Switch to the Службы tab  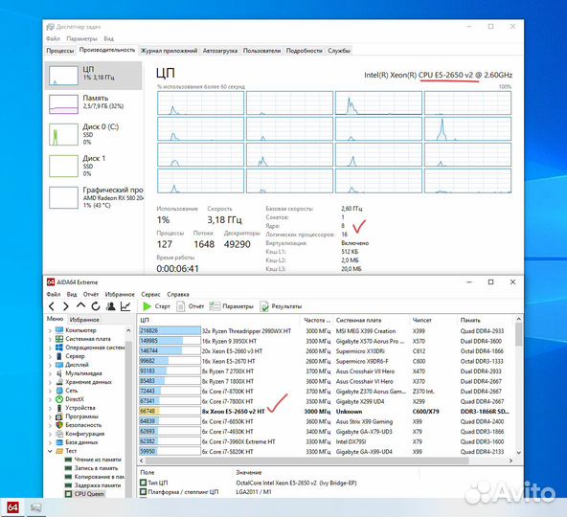click(x=339, y=51)
